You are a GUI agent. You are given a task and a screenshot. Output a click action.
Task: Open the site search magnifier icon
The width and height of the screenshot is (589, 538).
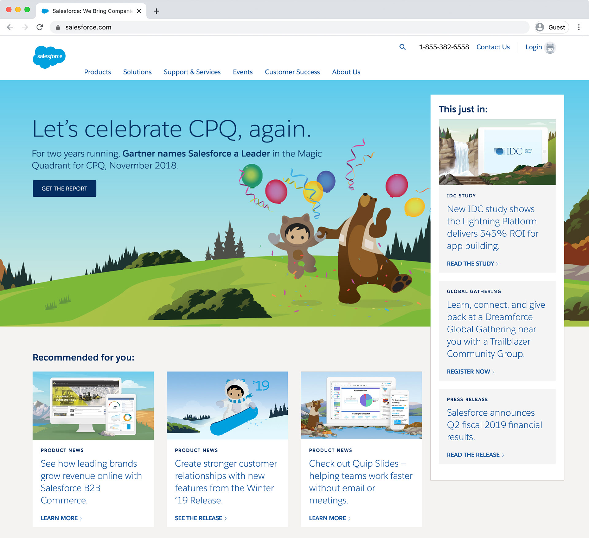tap(402, 47)
